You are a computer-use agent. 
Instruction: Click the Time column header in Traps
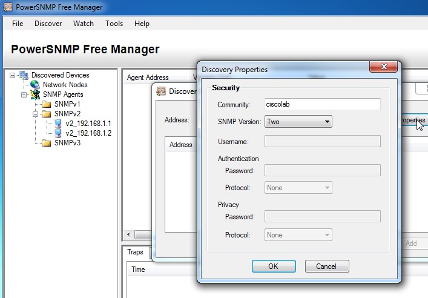point(138,270)
